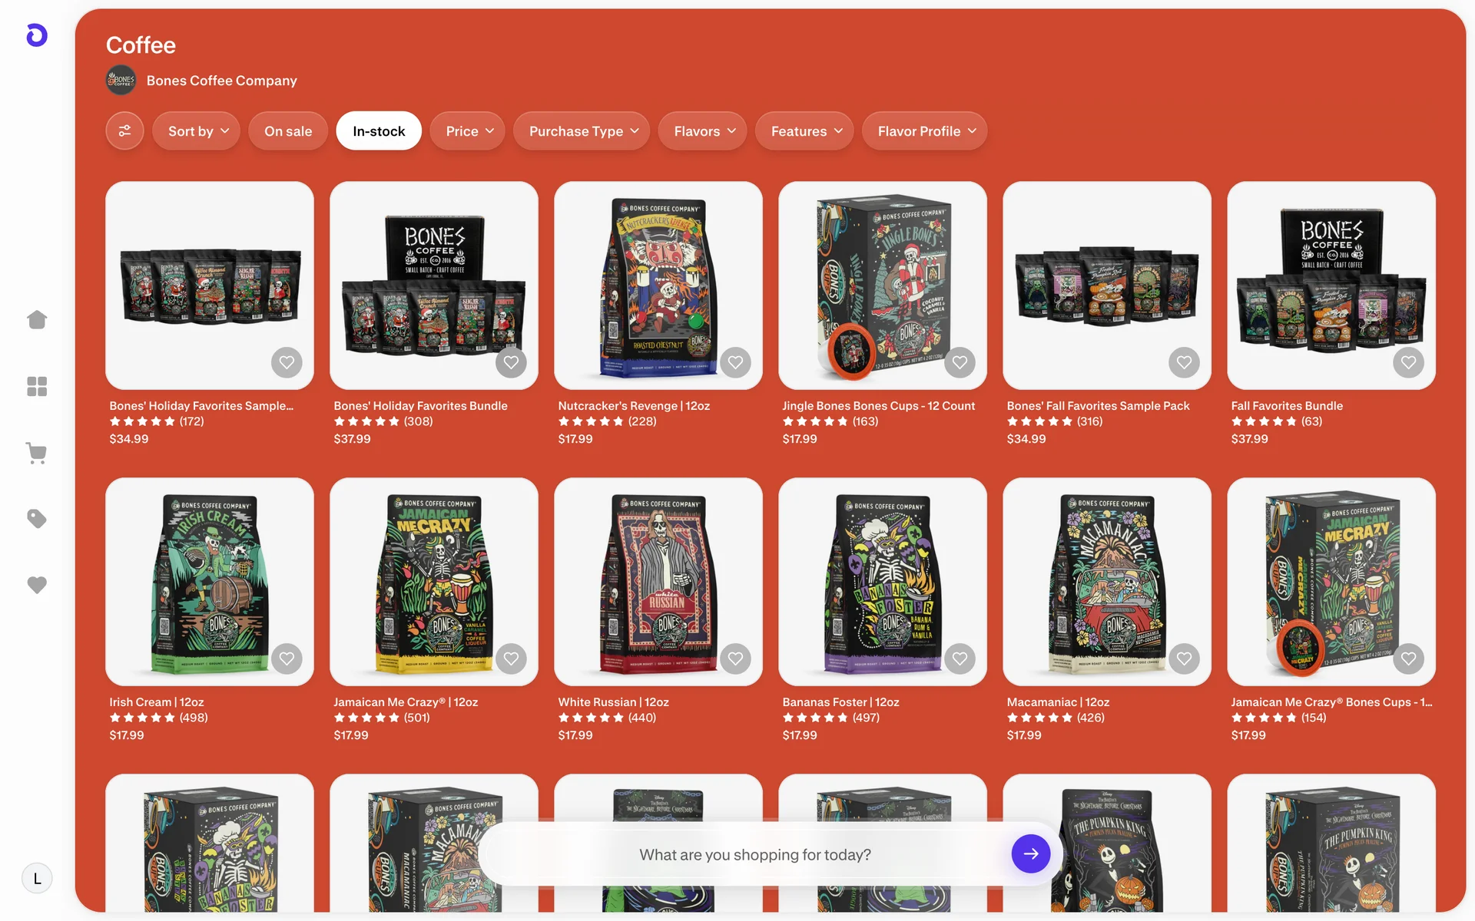Toggle the In-stock filter
Image resolution: width=1475 pixels, height=921 pixels.
click(x=379, y=131)
